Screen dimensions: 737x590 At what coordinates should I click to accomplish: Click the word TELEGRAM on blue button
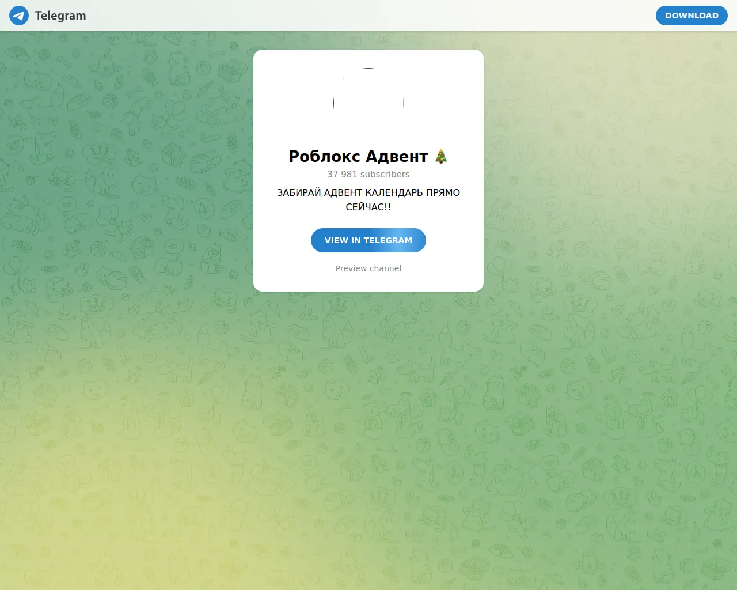click(x=388, y=240)
